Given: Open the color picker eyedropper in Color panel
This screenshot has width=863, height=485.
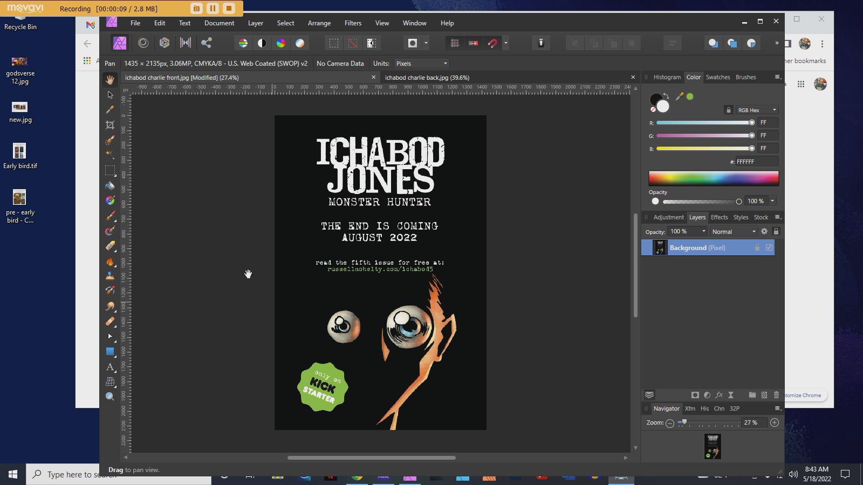Looking at the screenshot, I should pyautogui.click(x=679, y=96).
